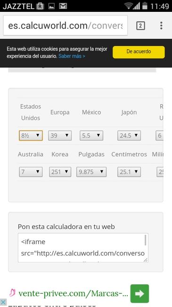Open the Saber más cookie link
Screen dimensions: 172x307
[72, 56]
